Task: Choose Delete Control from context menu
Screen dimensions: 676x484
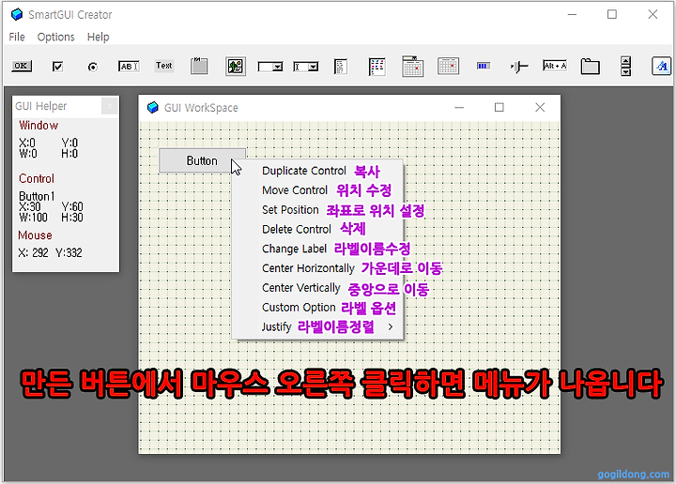Action: click(317, 230)
